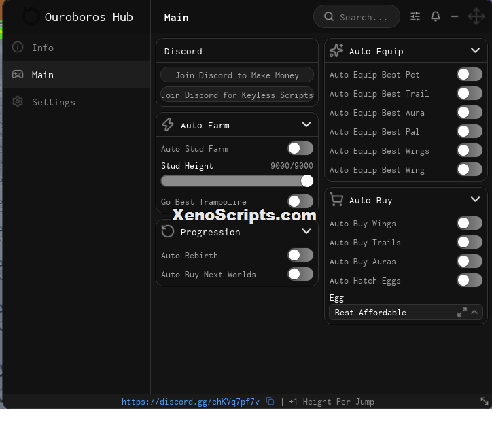Click the move window arrows icon
492x429 pixels.
click(x=476, y=16)
